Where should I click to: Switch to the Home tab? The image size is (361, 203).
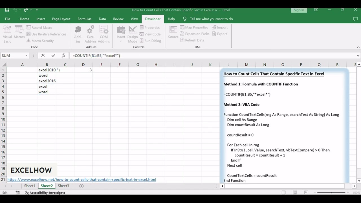click(25, 19)
